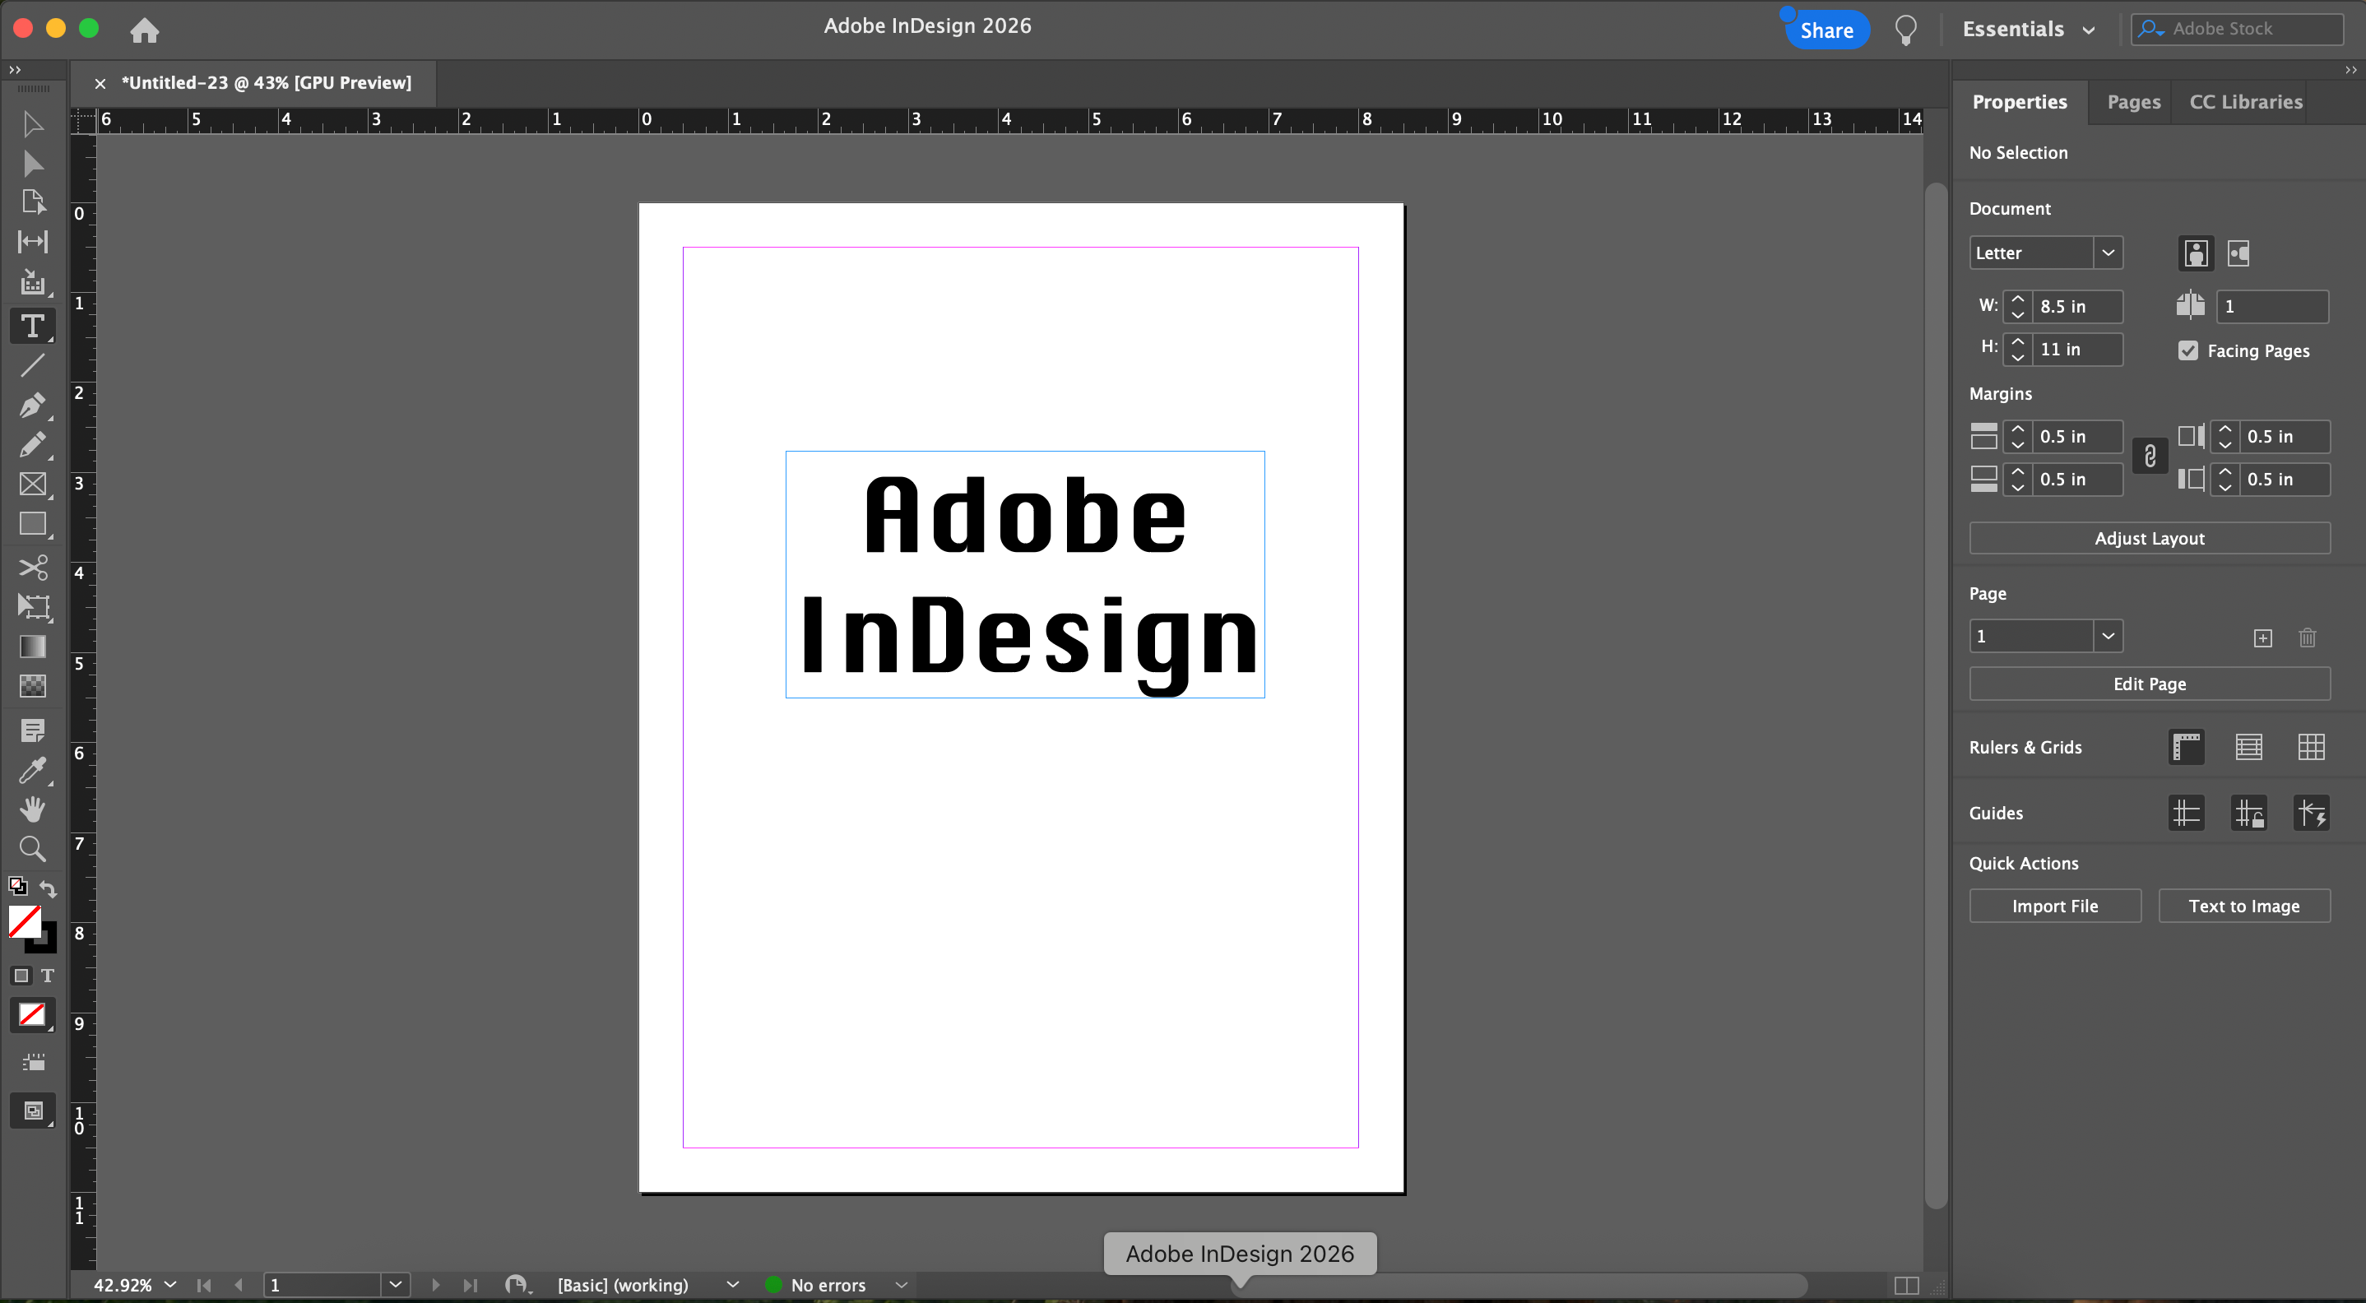The height and width of the screenshot is (1303, 2366).
Task: Toggle the margins link chain icon
Action: coord(2150,457)
